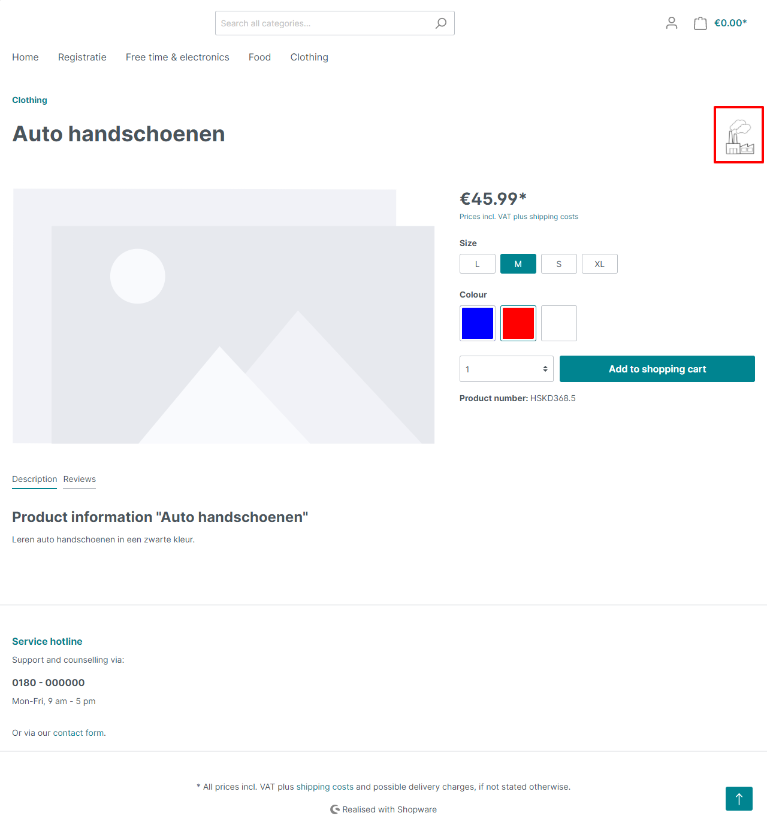
Task: Click the scroll-to-top arrow button
Action: point(738,799)
